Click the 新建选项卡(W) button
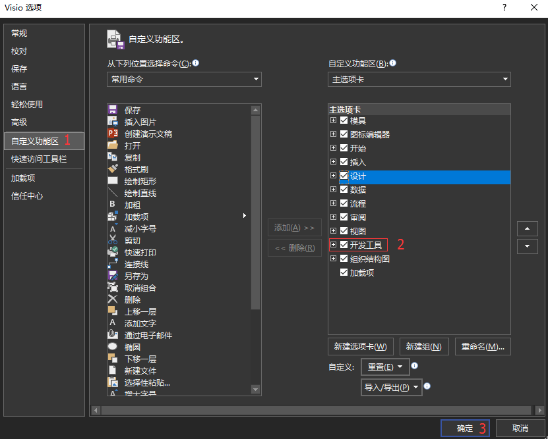 point(361,347)
